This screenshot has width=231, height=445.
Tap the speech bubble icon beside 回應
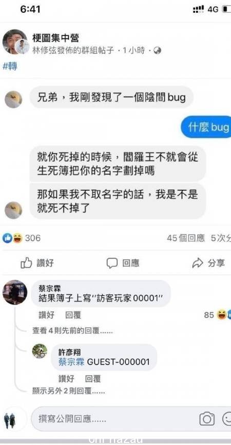pyautogui.click(x=112, y=263)
